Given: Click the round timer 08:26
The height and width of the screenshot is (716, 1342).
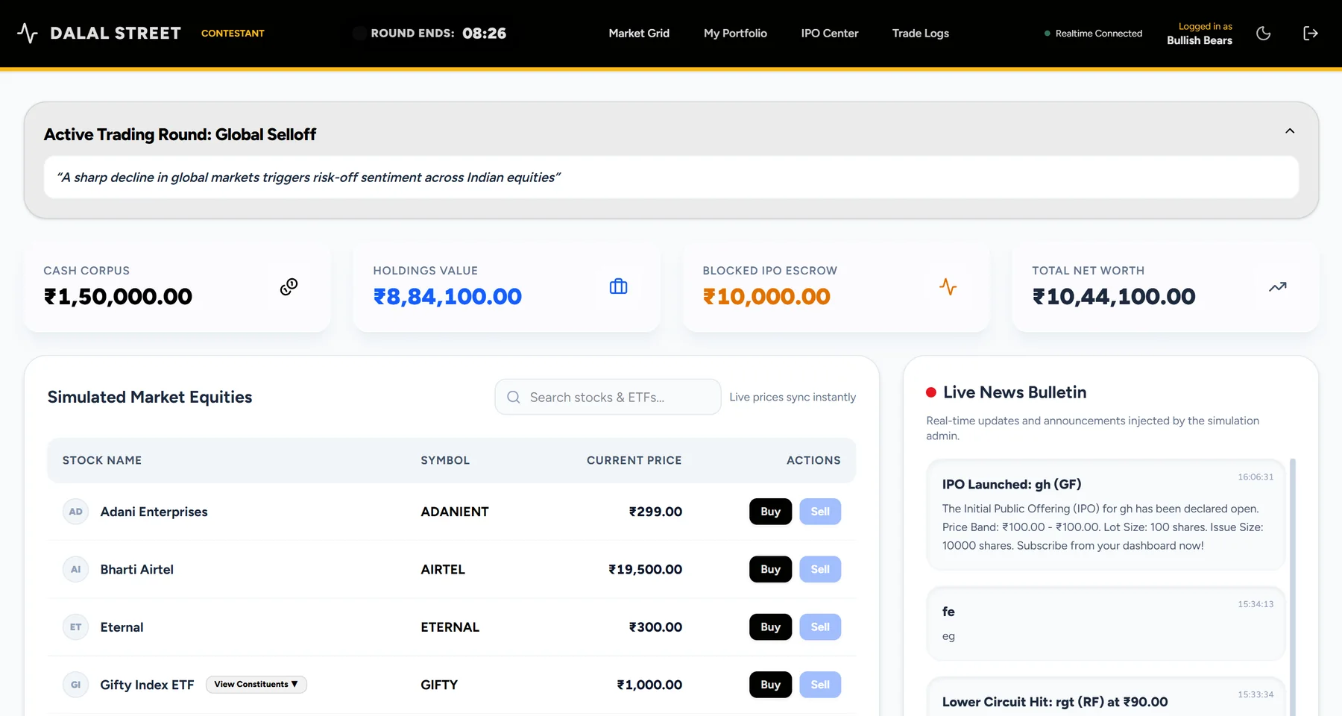Looking at the screenshot, I should point(484,33).
